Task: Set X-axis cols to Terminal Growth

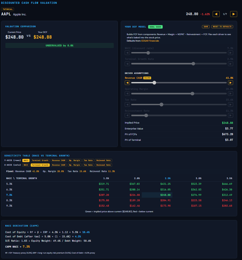Action: click(40, 165)
